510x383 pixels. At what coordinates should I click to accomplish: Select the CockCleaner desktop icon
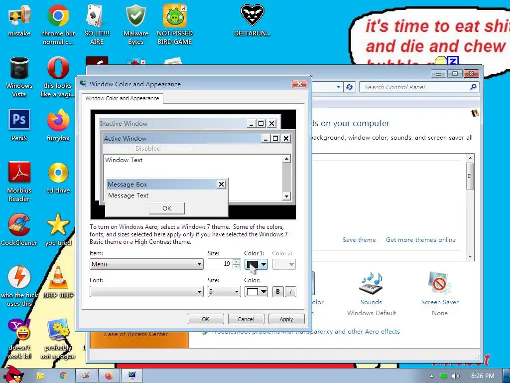(x=19, y=229)
